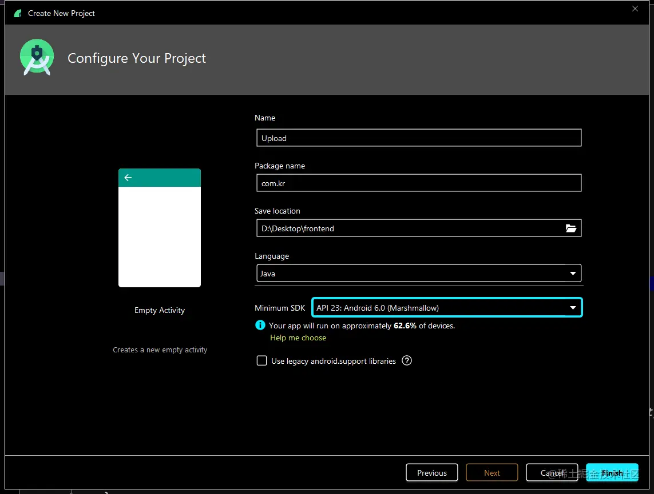Screen dimensions: 654x494
Task: Click the Android Studio logo in the header
Action: click(37, 58)
